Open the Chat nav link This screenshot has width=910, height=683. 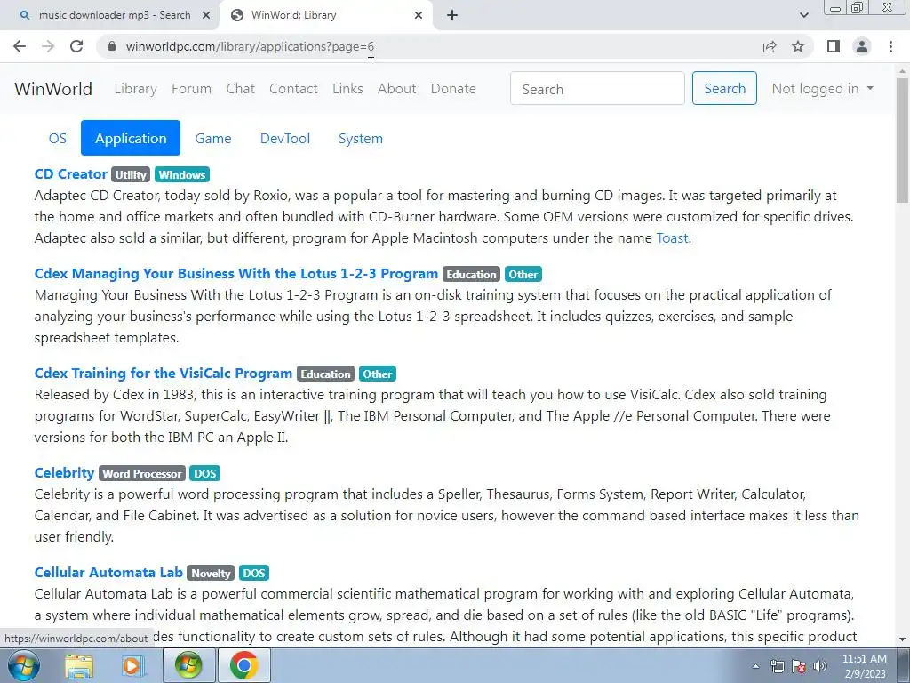[x=240, y=89]
